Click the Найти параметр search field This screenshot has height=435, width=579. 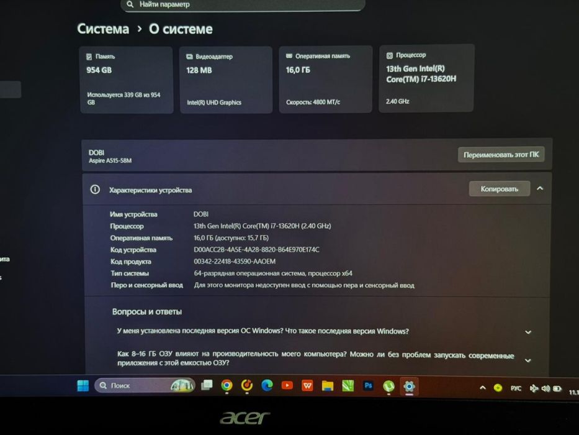pos(243,5)
